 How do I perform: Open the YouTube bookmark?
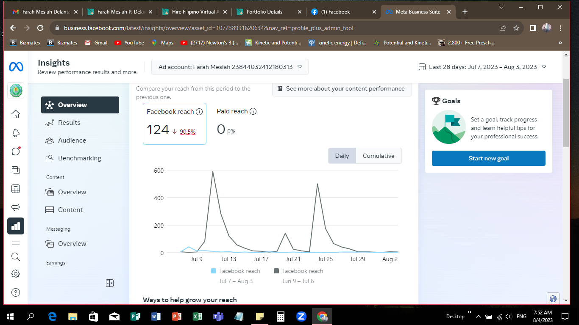129,43
